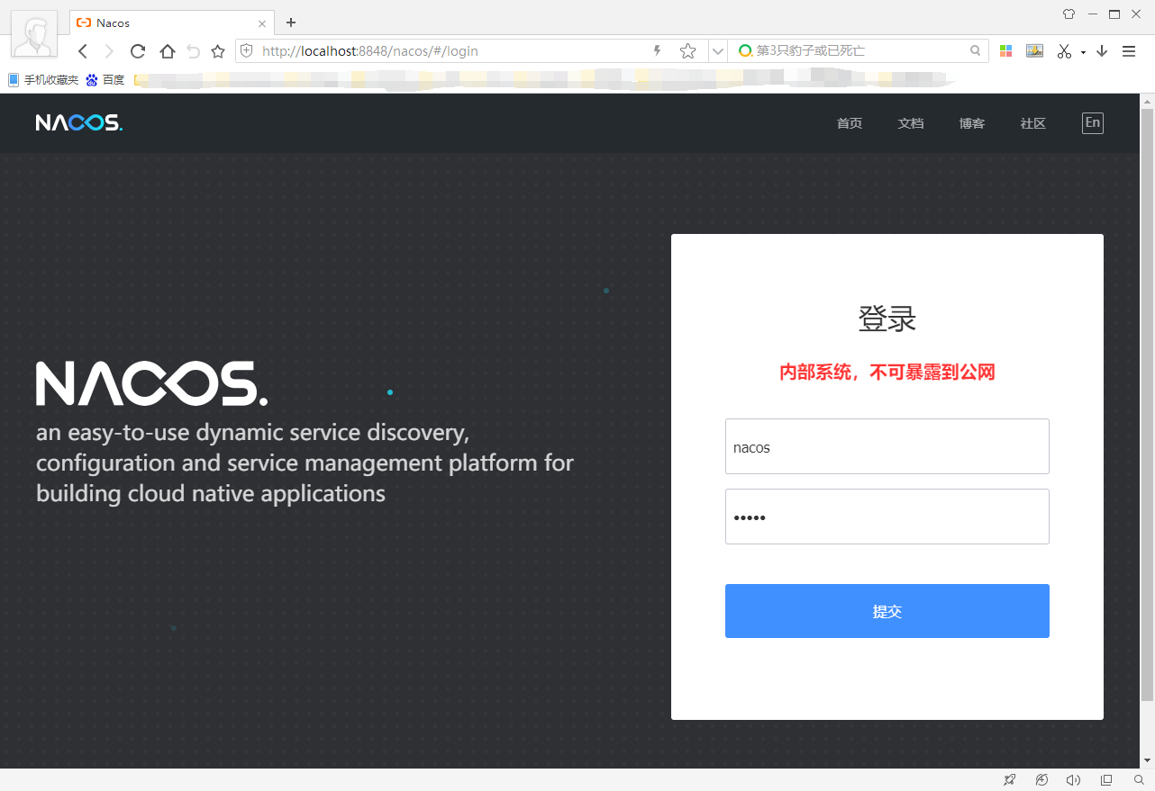Submit login with 提交 button
The image size is (1155, 791).
click(887, 611)
